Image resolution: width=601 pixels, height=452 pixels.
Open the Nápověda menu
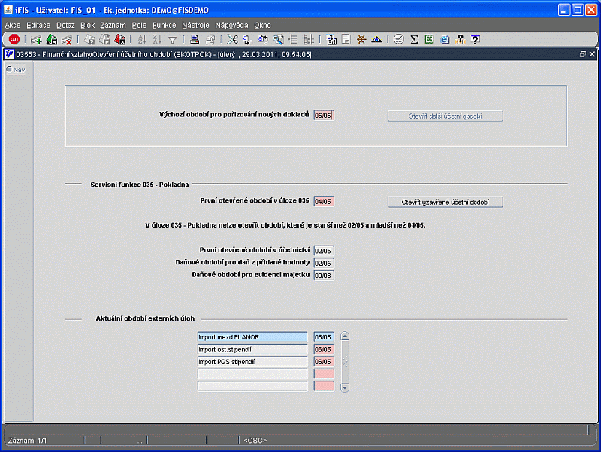231,26
